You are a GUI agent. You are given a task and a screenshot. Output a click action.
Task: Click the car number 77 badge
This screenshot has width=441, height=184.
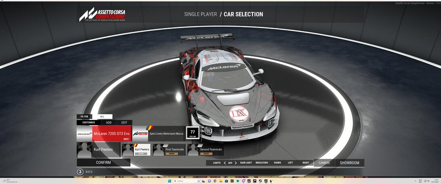pos(193,134)
